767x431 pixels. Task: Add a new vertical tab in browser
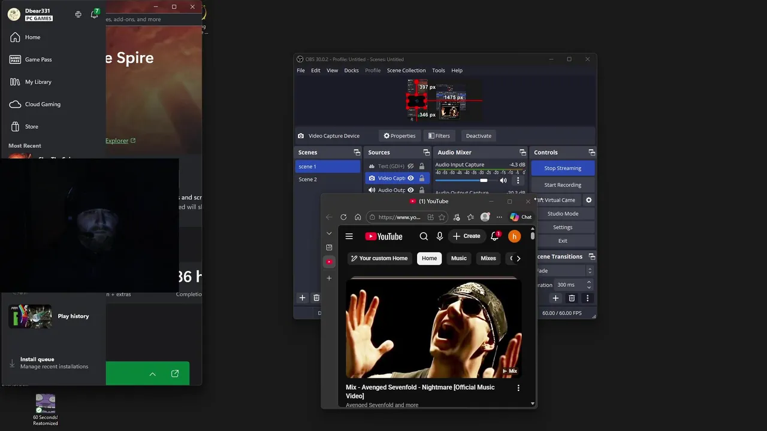[x=329, y=278]
